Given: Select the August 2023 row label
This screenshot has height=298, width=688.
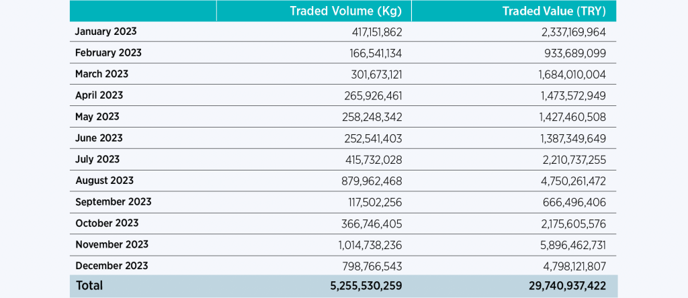Looking at the screenshot, I should click(104, 181).
